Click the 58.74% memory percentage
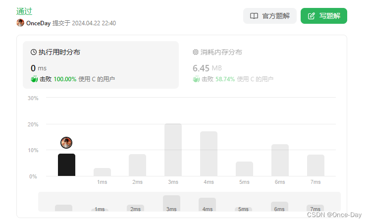This screenshot has width=369, height=223. pos(225,79)
